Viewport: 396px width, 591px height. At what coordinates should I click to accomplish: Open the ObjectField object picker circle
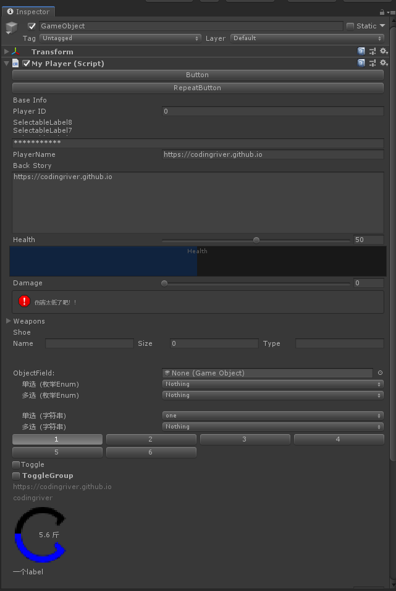[380, 373]
